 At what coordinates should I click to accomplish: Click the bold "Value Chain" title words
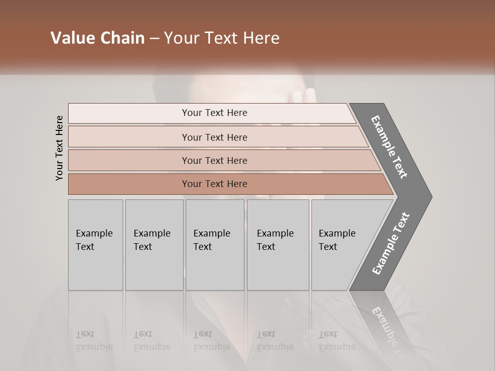point(97,38)
